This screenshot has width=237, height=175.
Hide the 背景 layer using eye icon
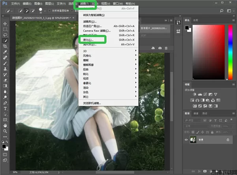tap(187, 140)
